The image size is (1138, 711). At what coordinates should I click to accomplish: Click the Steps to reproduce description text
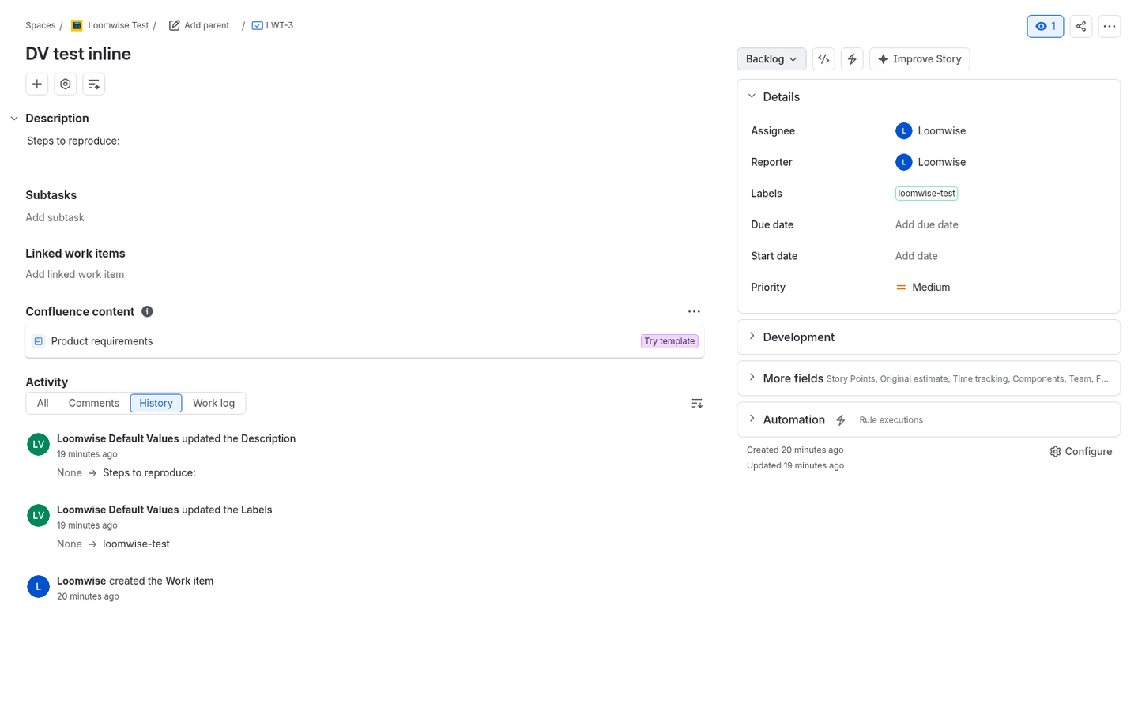[x=73, y=141]
